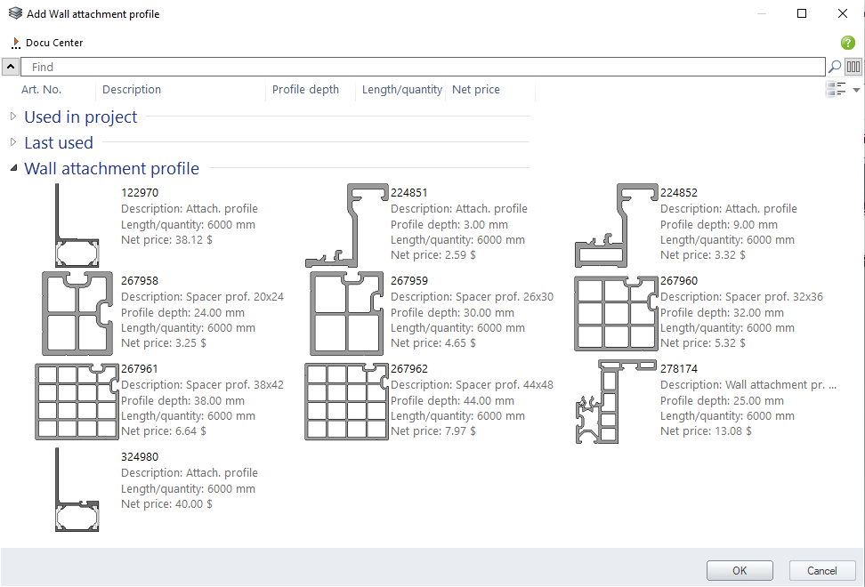The height and width of the screenshot is (587, 865).
Task: Sort by Net price column header
Action: [x=476, y=90]
